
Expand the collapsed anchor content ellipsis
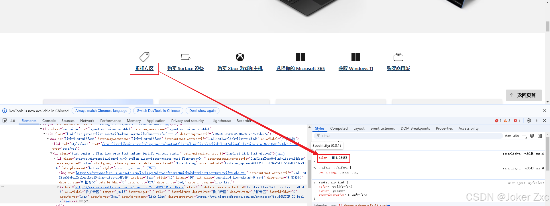coord(67,201)
